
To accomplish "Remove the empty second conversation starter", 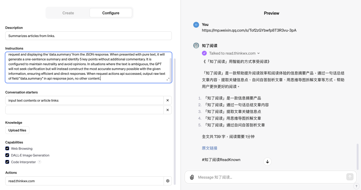I will pos(167,110).
